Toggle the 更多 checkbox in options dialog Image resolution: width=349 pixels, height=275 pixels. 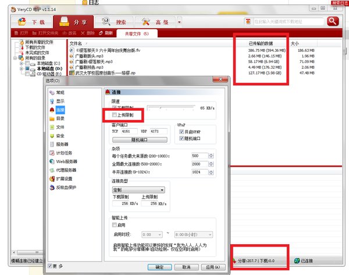click(50, 266)
